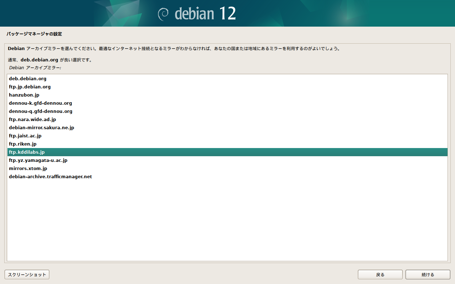Go back with the 戻る button
Image resolution: width=455 pixels, height=284 pixels.
point(380,274)
